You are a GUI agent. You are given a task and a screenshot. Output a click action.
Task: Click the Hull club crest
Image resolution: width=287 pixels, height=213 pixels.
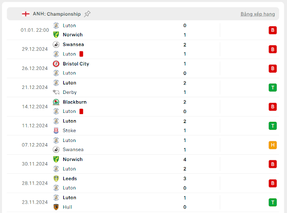56,207
